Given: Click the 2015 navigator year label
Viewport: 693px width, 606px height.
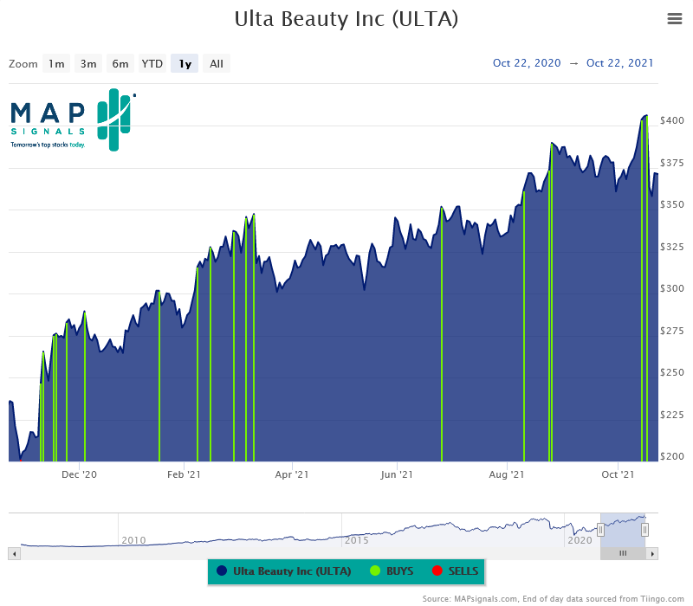Looking at the screenshot, I should coord(357,540).
